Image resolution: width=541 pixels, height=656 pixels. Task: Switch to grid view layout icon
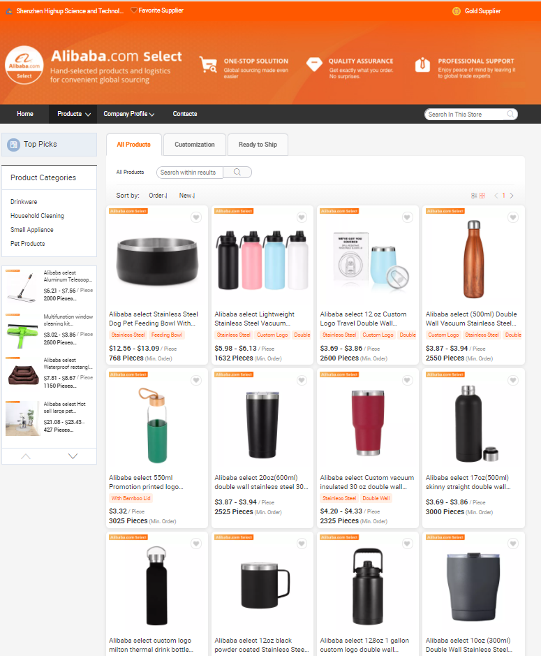coord(482,196)
